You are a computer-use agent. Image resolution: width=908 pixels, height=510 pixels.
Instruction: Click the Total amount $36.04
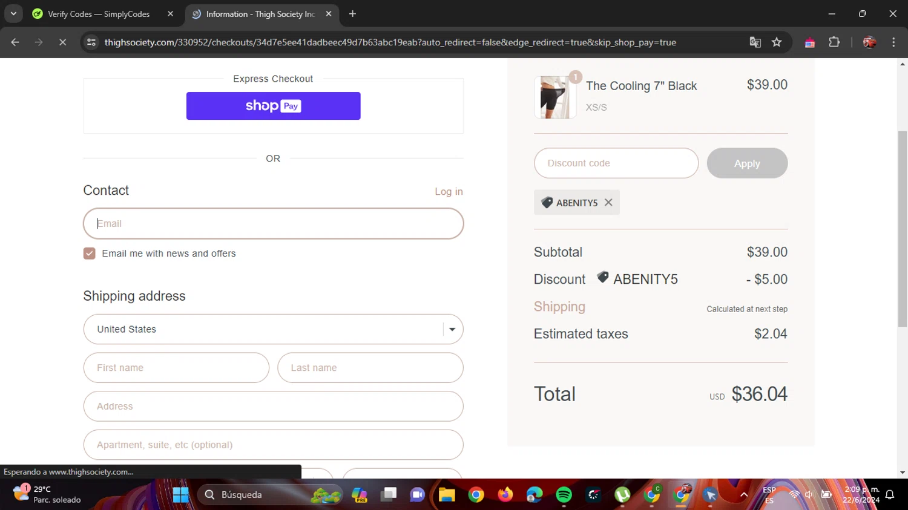[x=760, y=394]
